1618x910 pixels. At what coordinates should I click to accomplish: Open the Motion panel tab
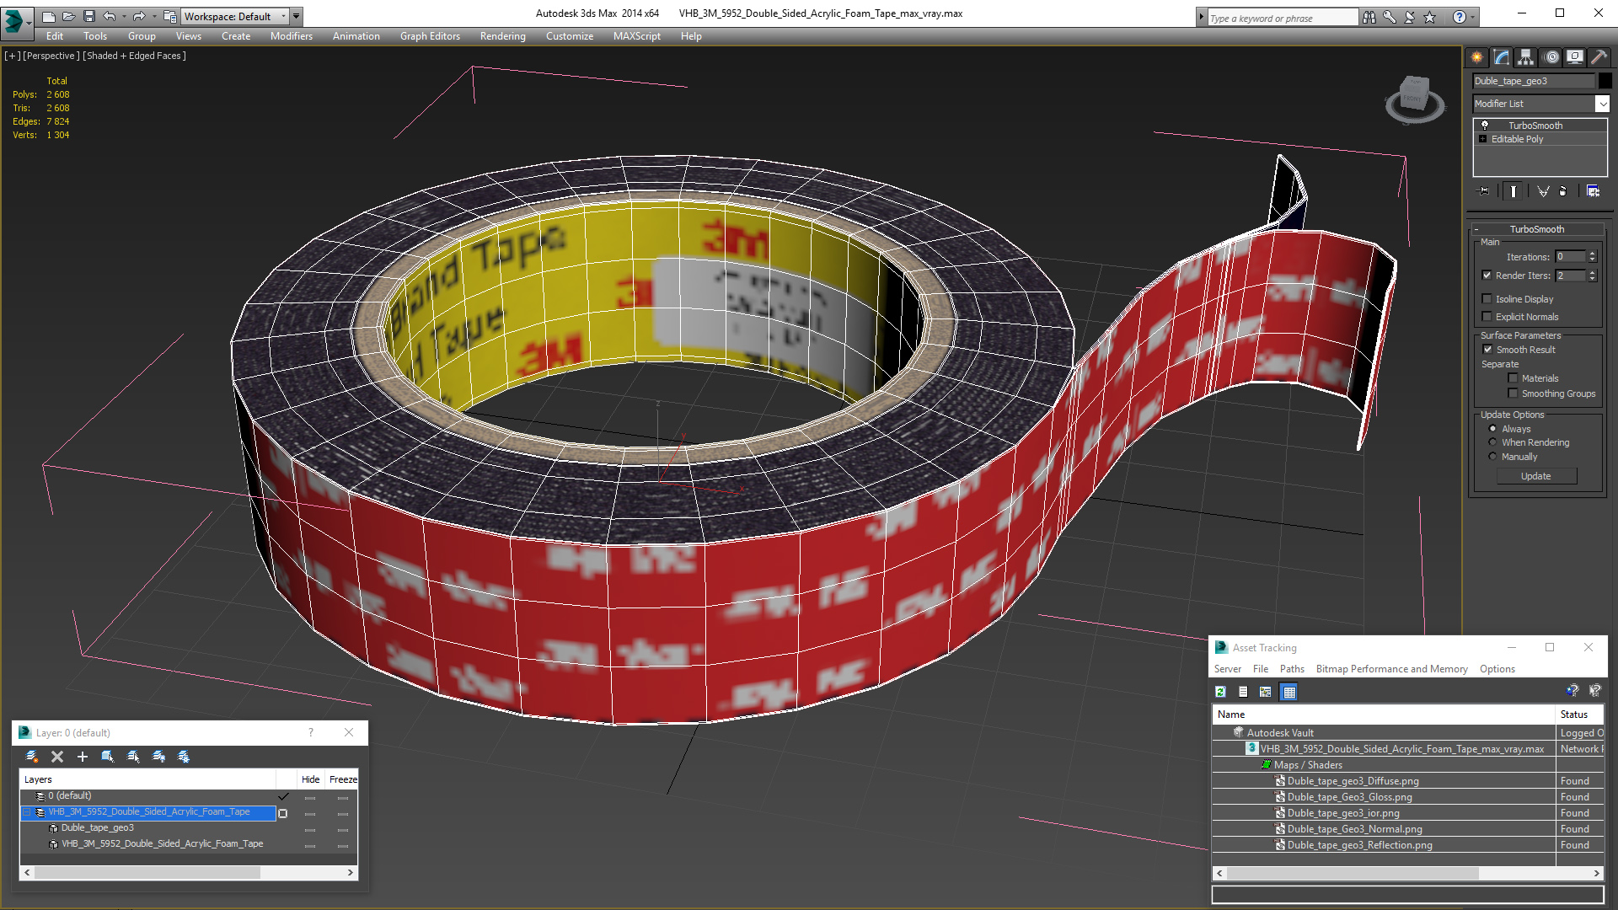click(x=1551, y=57)
